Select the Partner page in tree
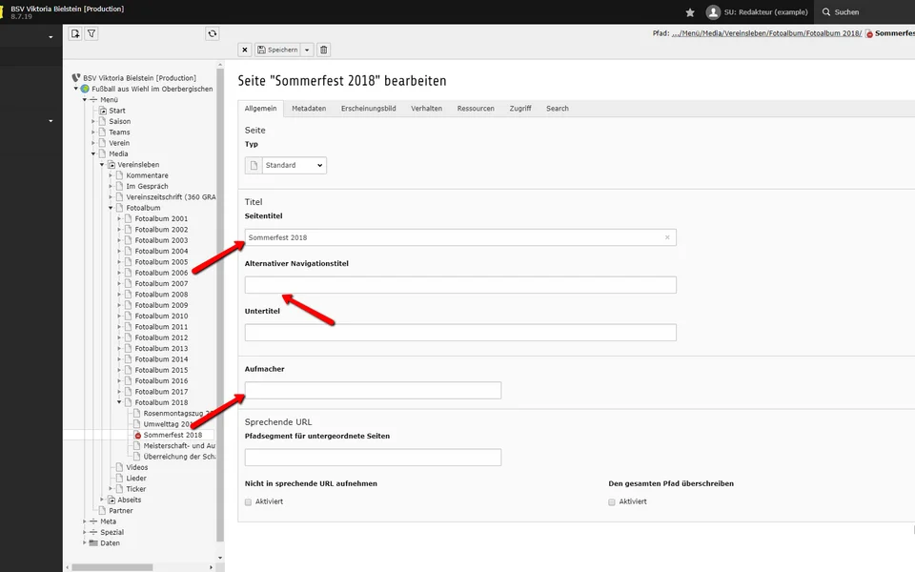The width and height of the screenshot is (915, 572). (121, 511)
